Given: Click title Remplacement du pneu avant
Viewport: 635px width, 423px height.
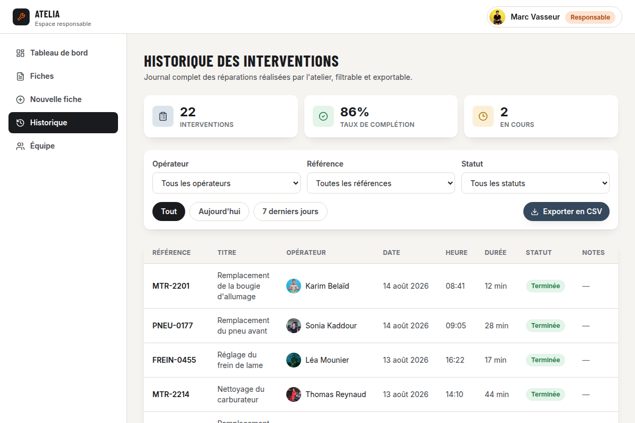Looking at the screenshot, I should tap(243, 326).
